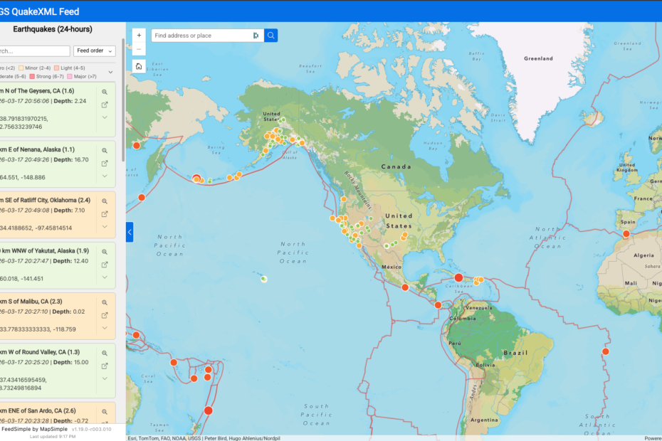Screen dimensions: 662x441
Task: Open the Ratliff City quake external link icon
Action: coord(105,213)
